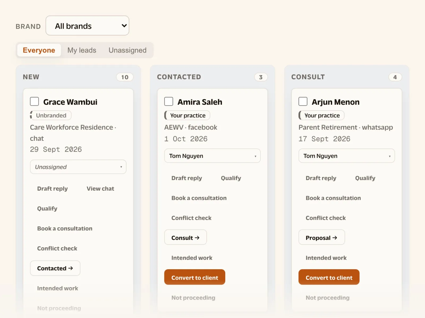Click Draft reply on Grace Wambui's card
Screen dimensions: 425x318
point(52,189)
